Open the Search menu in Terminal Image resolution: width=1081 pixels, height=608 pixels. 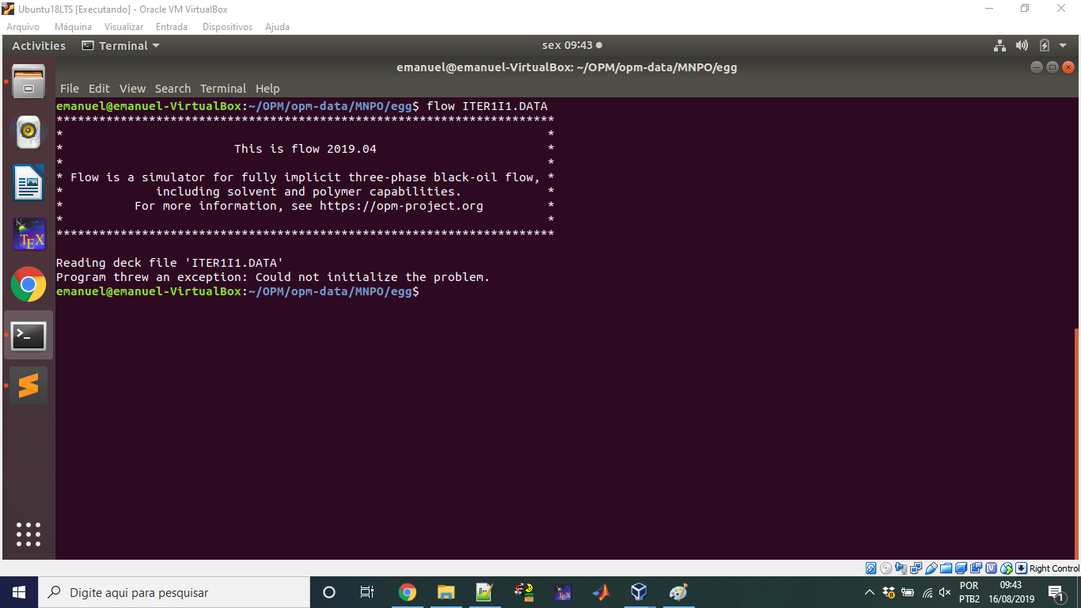(x=173, y=89)
